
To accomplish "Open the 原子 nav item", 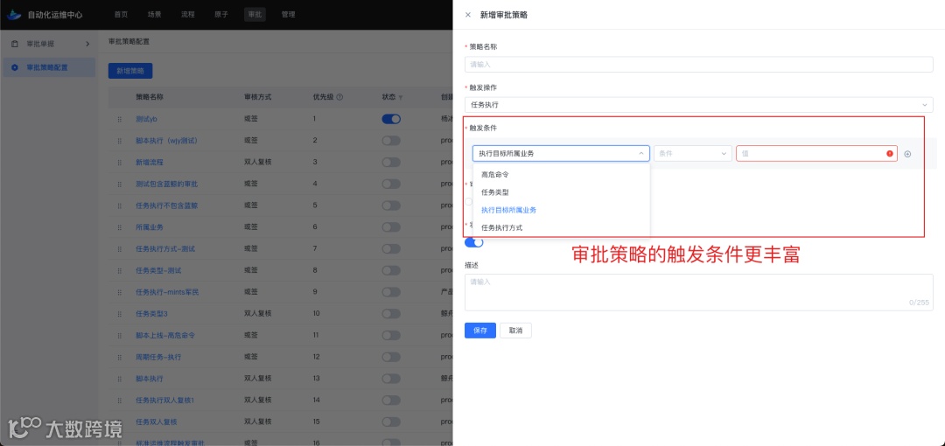I will click(221, 15).
